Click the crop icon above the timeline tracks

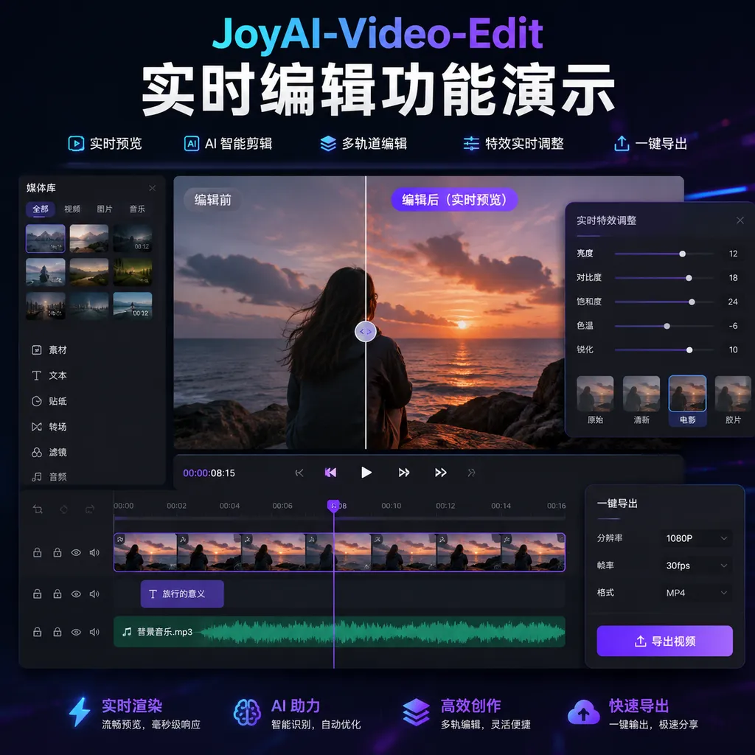tap(38, 509)
